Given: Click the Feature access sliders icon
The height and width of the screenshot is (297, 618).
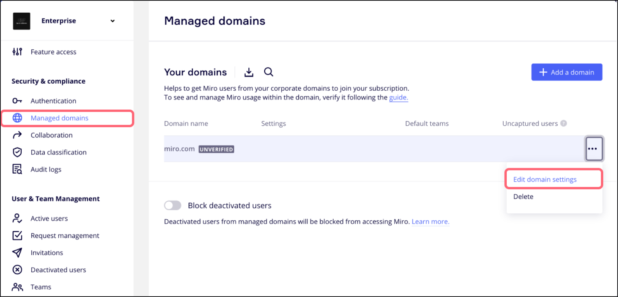Looking at the screenshot, I should (x=17, y=52).
